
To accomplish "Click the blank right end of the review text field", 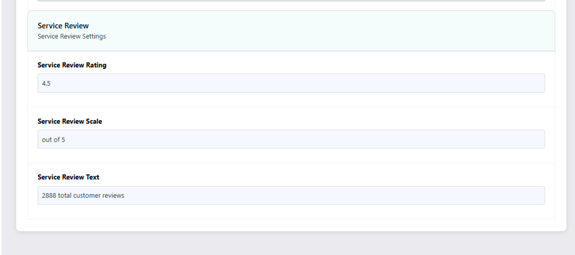I will click(x=513, y=195).
